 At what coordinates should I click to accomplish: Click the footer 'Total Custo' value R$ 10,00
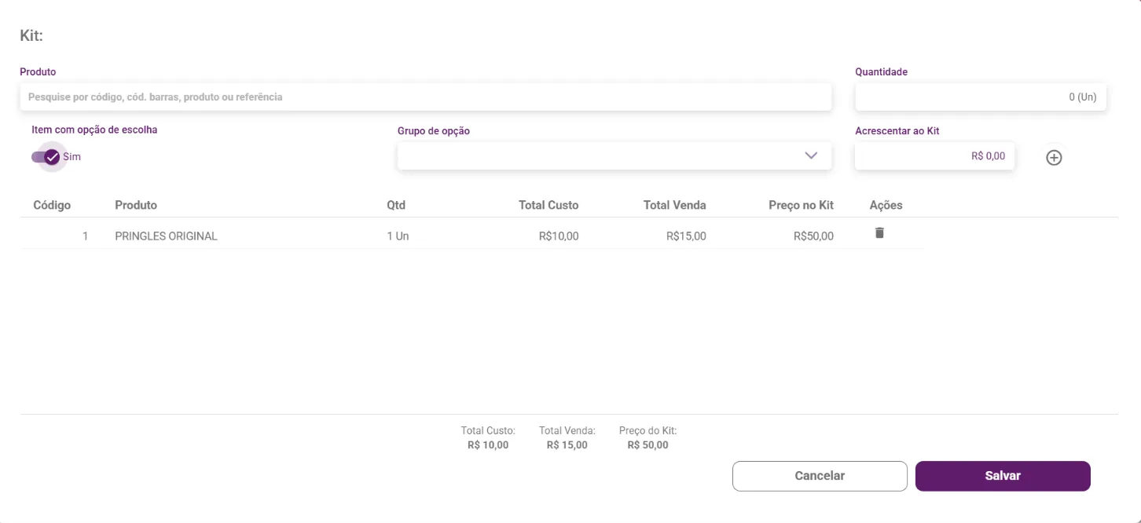coord(488,445)
